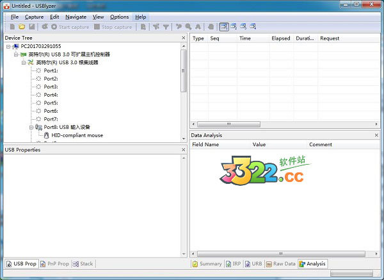Select the Port8 USB device icon
The height and width of the screenshot is (280, 384).
[38, 128]
